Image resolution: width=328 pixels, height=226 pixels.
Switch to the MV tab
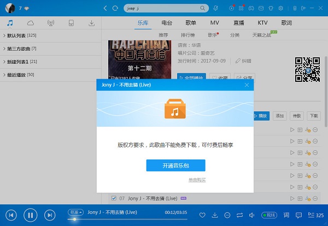pyautogui.click(x=215, y=22)
